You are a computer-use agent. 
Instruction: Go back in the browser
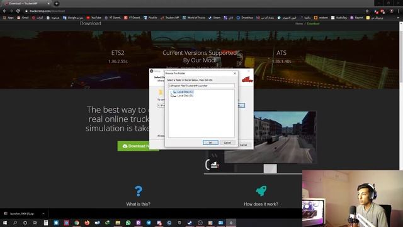tap(4, 11)
